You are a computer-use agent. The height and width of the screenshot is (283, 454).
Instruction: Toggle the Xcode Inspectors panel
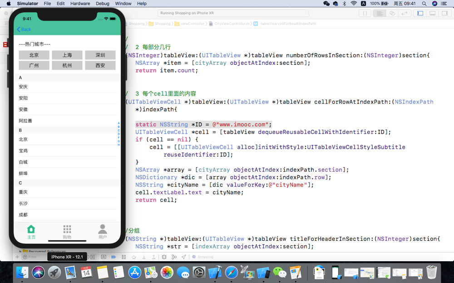pos(445,13)
